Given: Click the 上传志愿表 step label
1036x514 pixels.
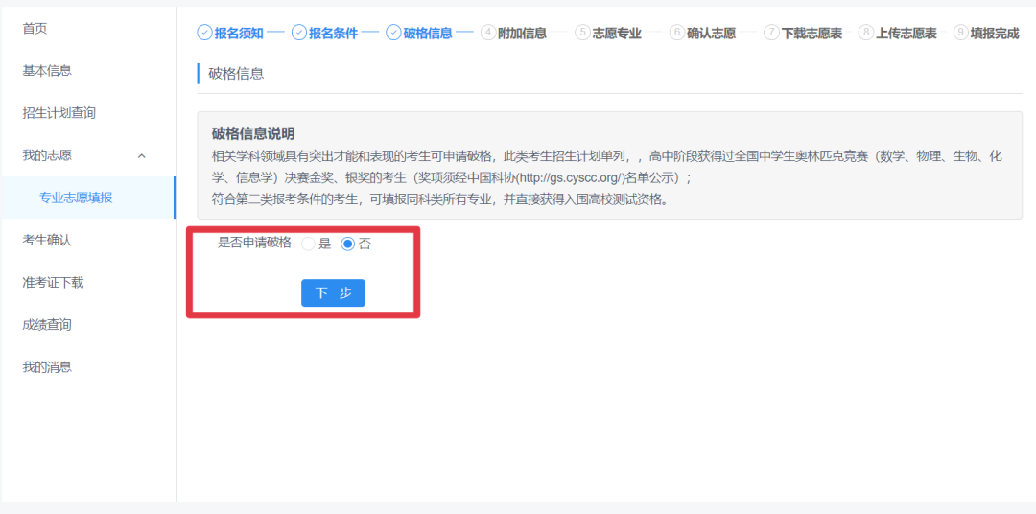Looking at the screenshot, I should coord(906,33).
